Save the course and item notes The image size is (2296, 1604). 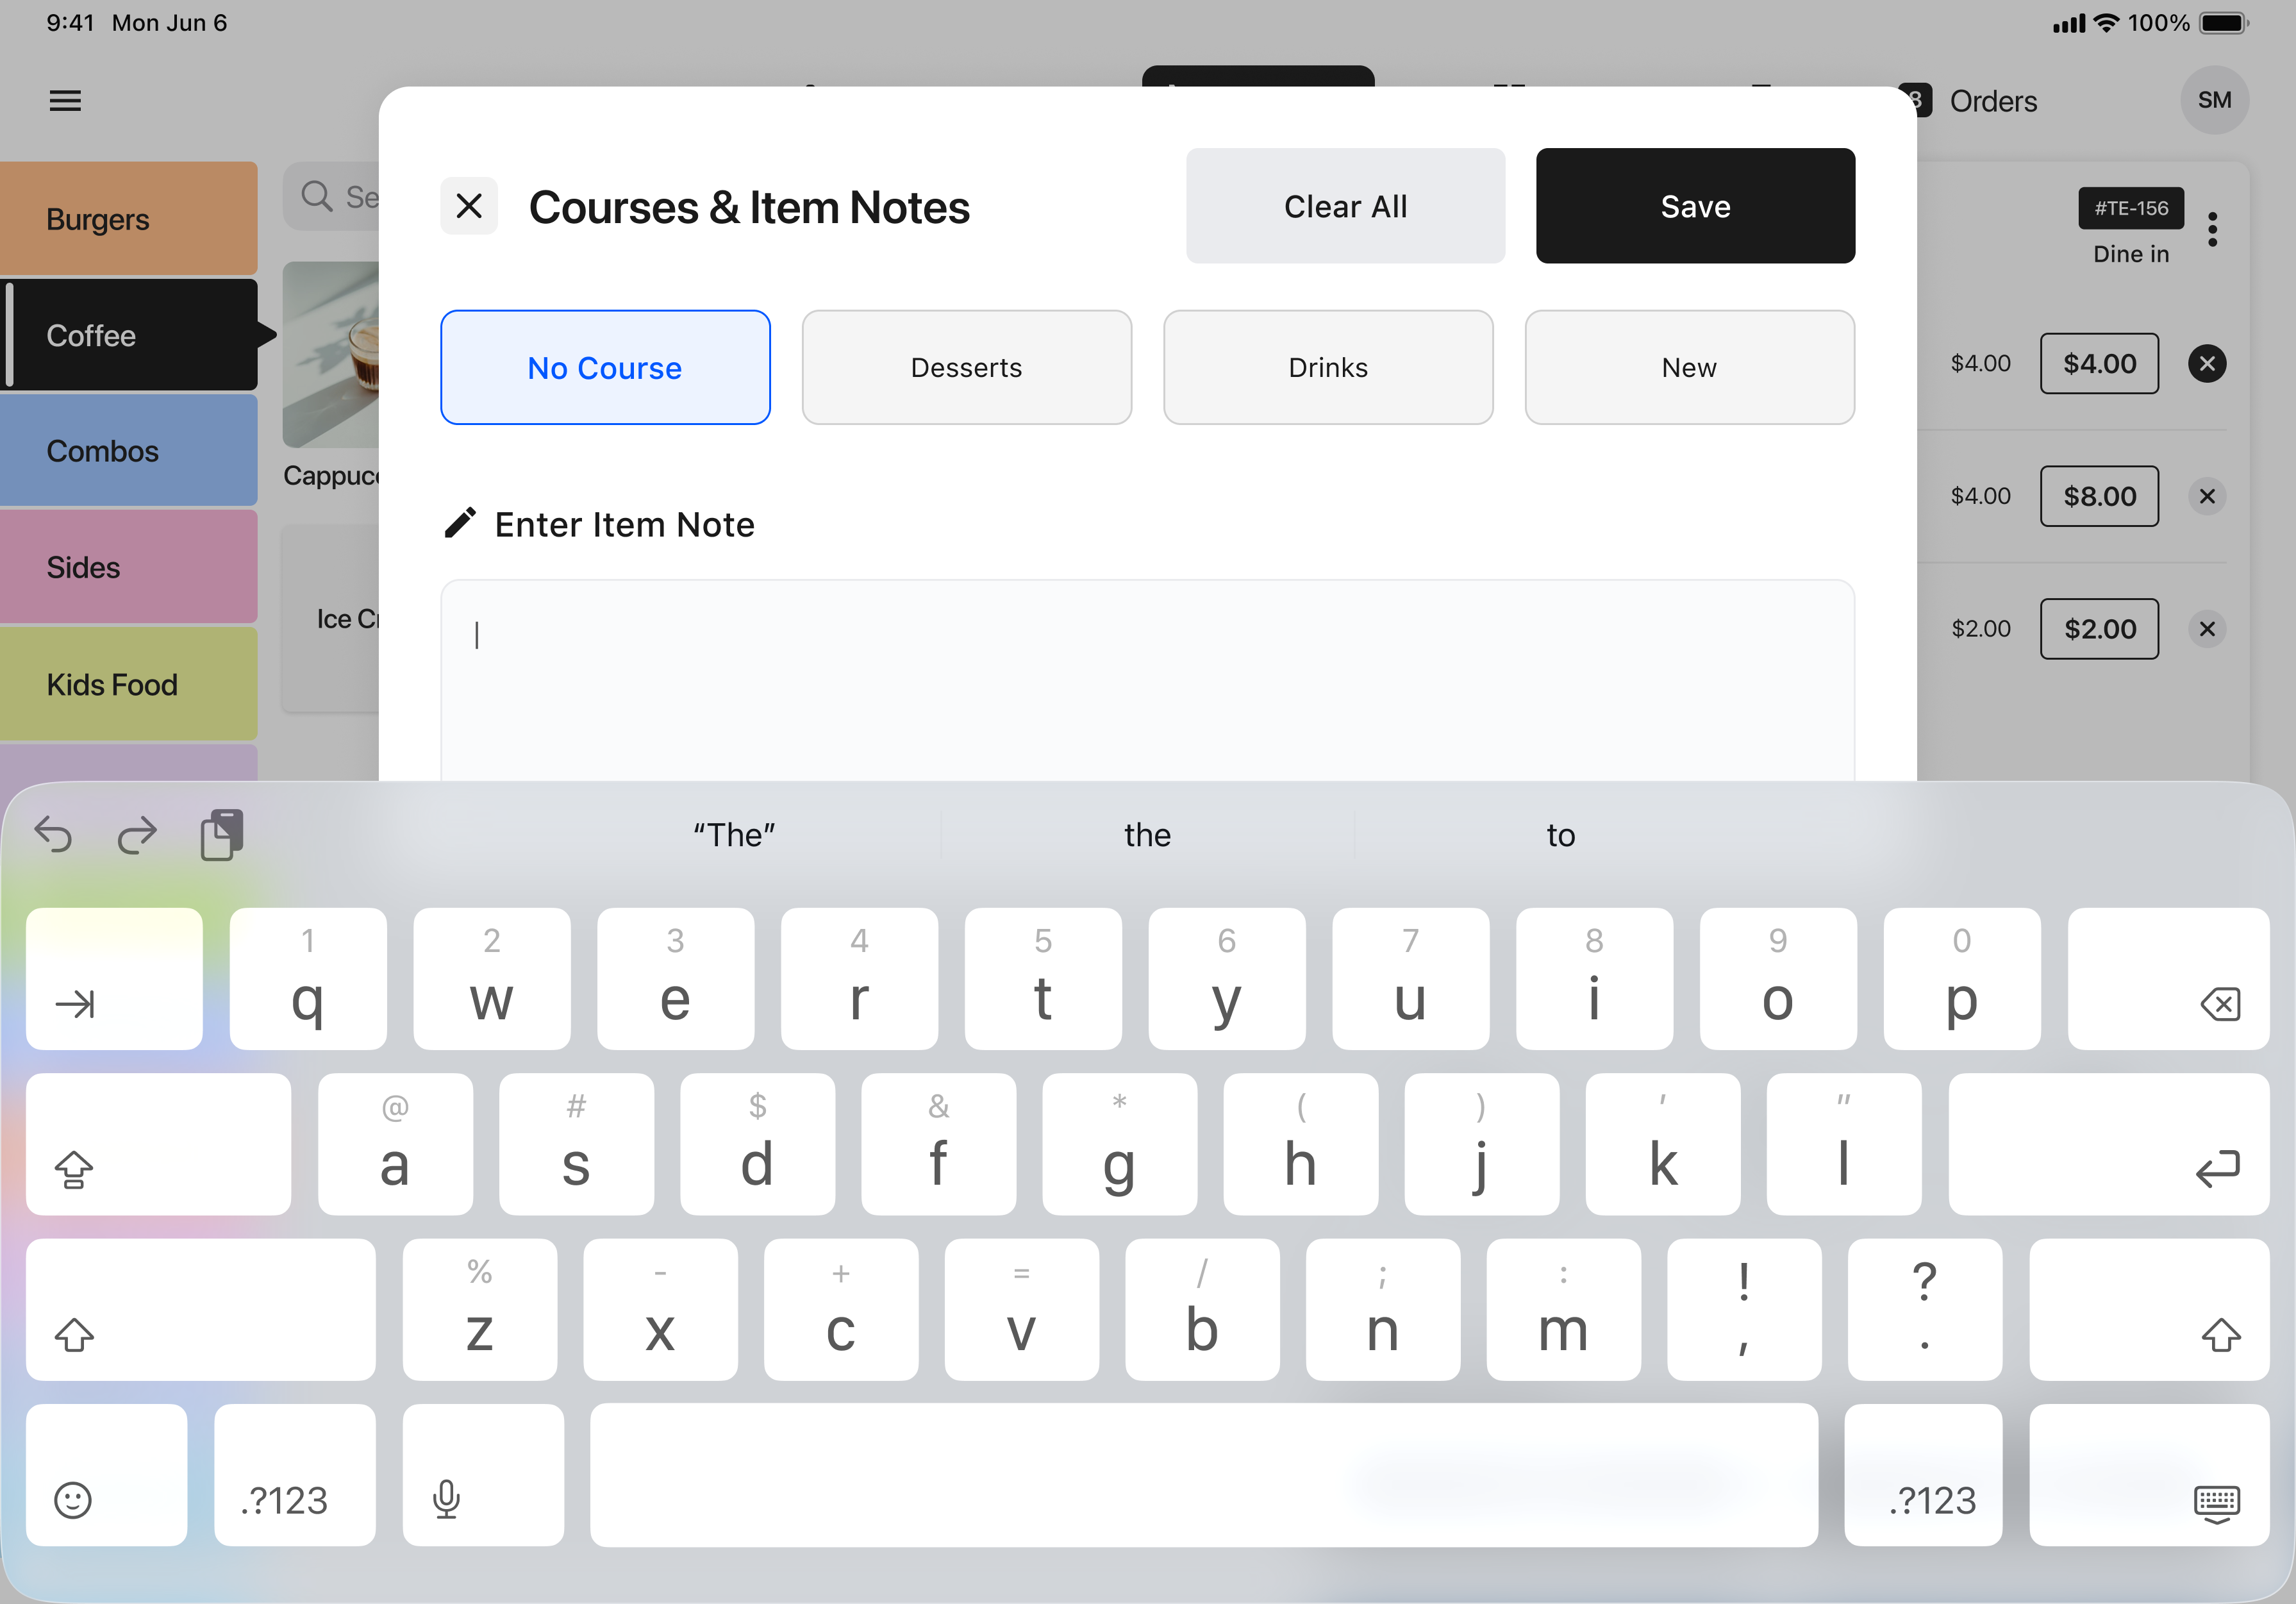point(1695,206)
